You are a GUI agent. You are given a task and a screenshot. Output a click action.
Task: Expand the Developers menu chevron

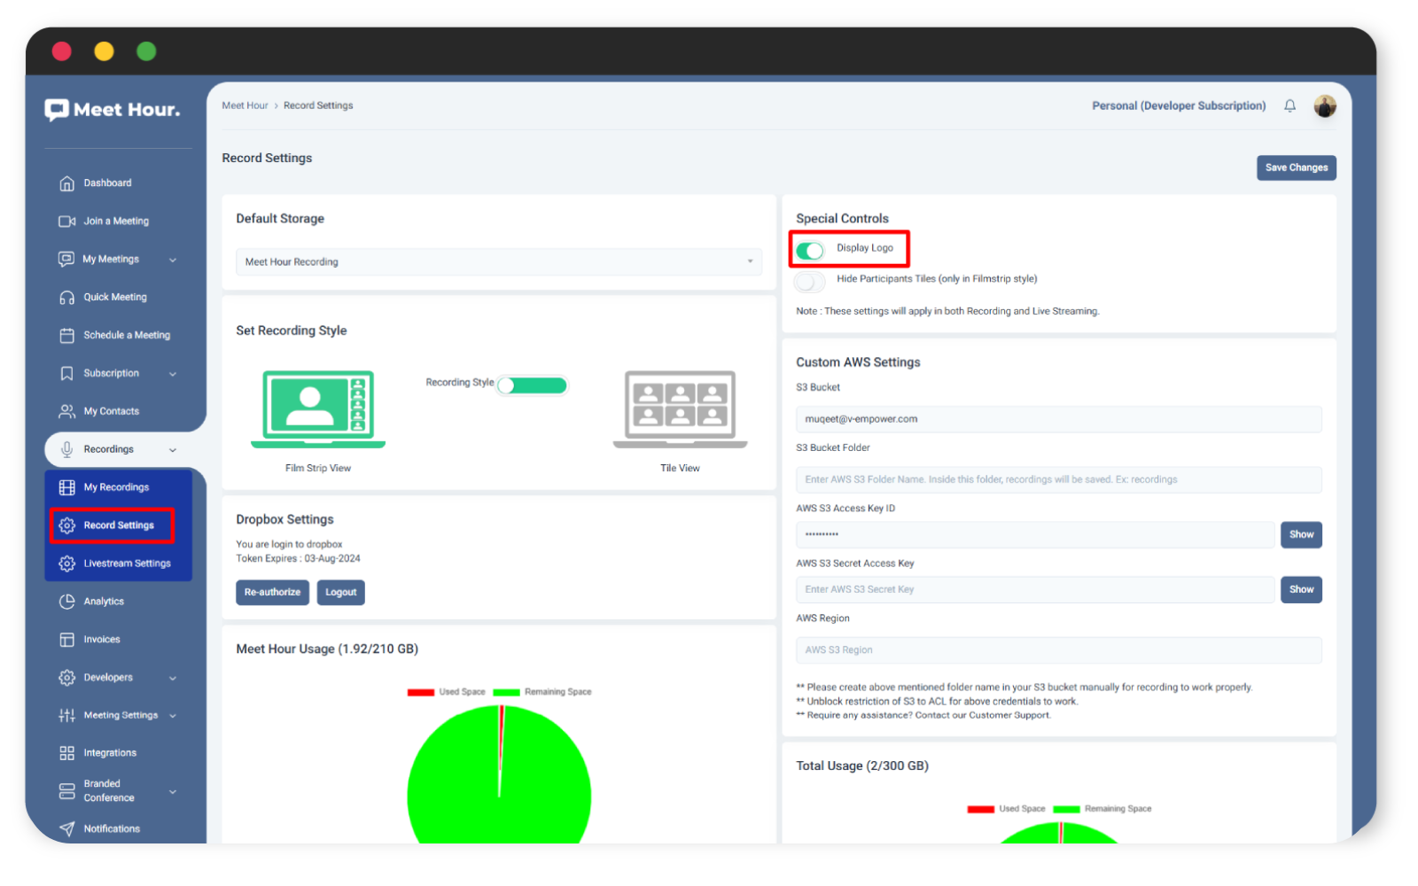pyautogui.click(x=173, y=678)
